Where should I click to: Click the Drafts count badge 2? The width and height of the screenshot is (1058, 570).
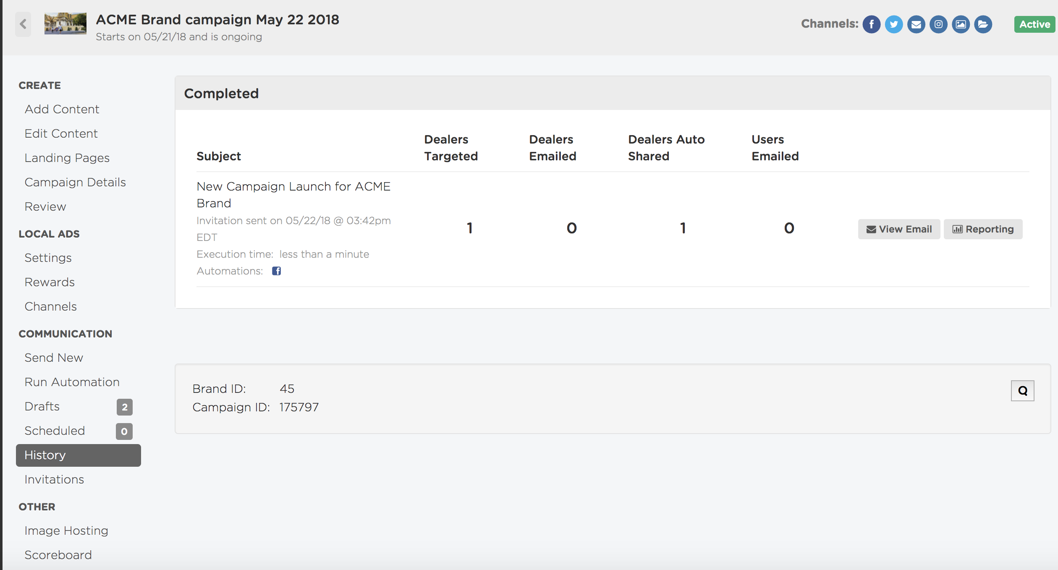click(x=124, y=407)
